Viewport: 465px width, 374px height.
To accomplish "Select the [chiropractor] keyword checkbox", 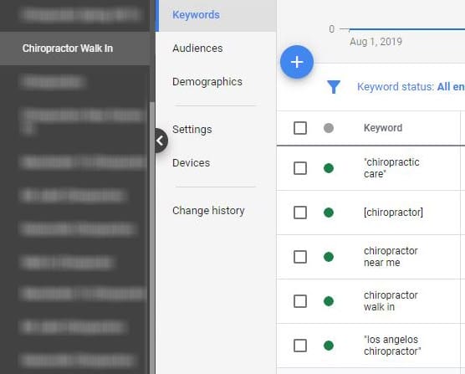I will pyautogui.click(x=300, y=213).
